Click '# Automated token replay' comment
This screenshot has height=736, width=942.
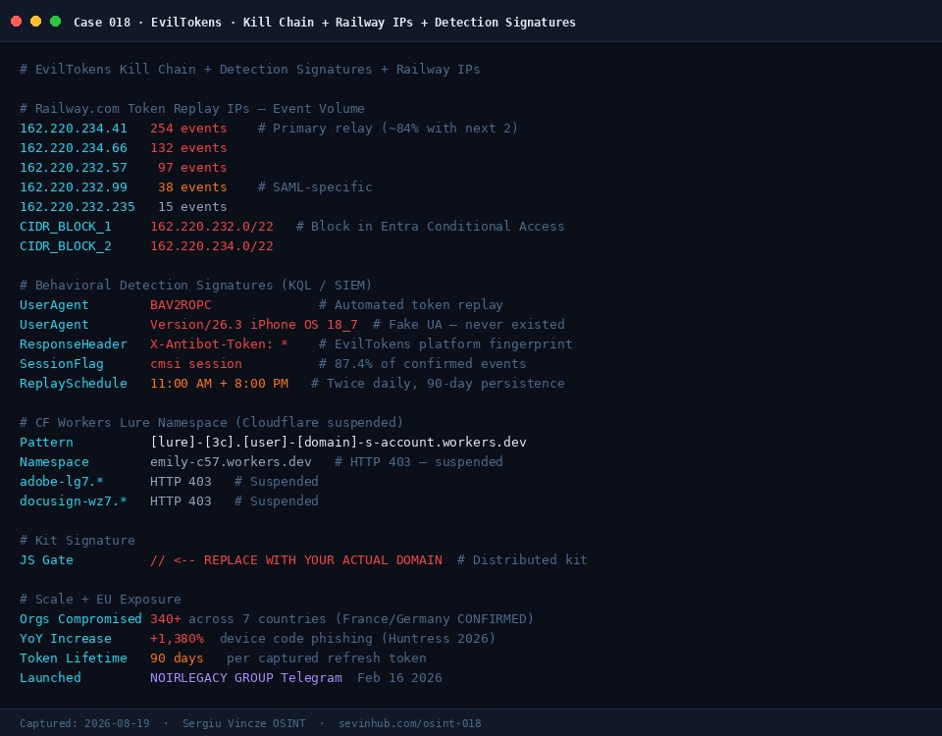tap(411, 304)
